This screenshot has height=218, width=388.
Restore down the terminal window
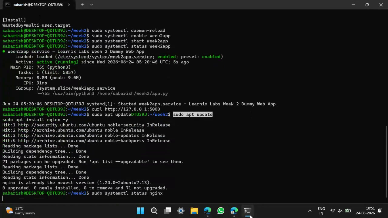click(367, 5)
